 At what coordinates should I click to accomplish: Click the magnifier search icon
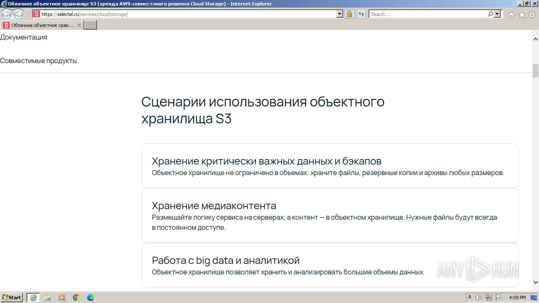click(490, 14)
